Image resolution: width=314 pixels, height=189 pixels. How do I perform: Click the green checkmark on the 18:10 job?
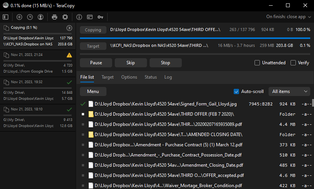point(69,110)
